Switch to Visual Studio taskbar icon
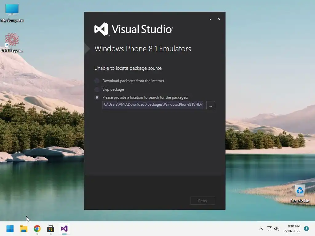The image size is (315, 236). (x=64, y=229)
